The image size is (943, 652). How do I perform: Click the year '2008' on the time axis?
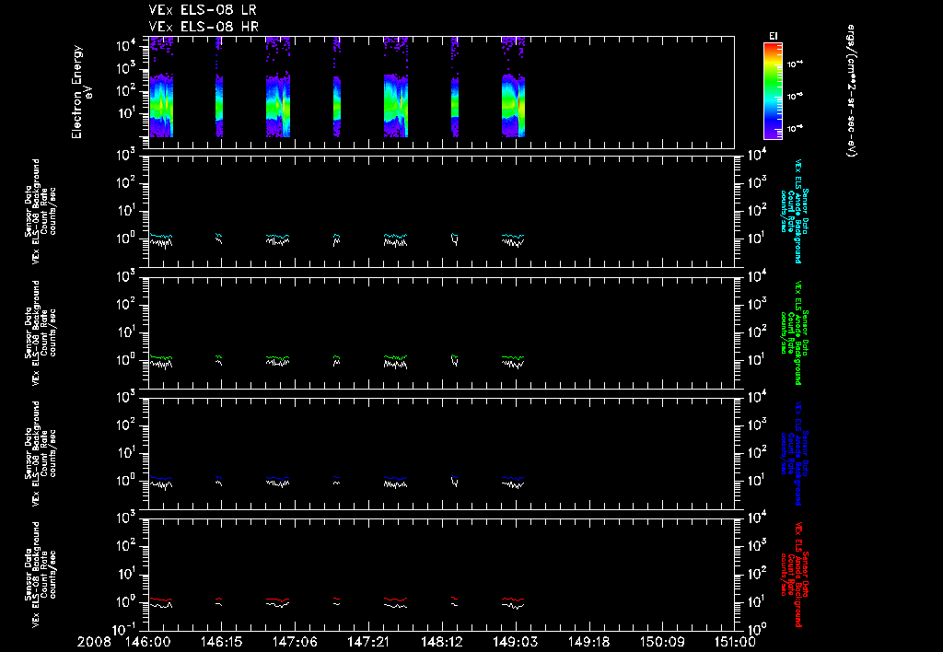pyautogui.click(x=95, y=642)
